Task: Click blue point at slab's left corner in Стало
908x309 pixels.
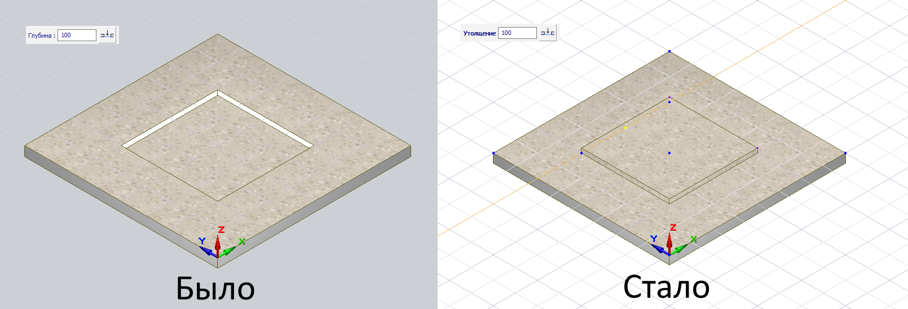Action: [x=493, y=153]
